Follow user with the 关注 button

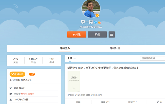click(77, 34)
